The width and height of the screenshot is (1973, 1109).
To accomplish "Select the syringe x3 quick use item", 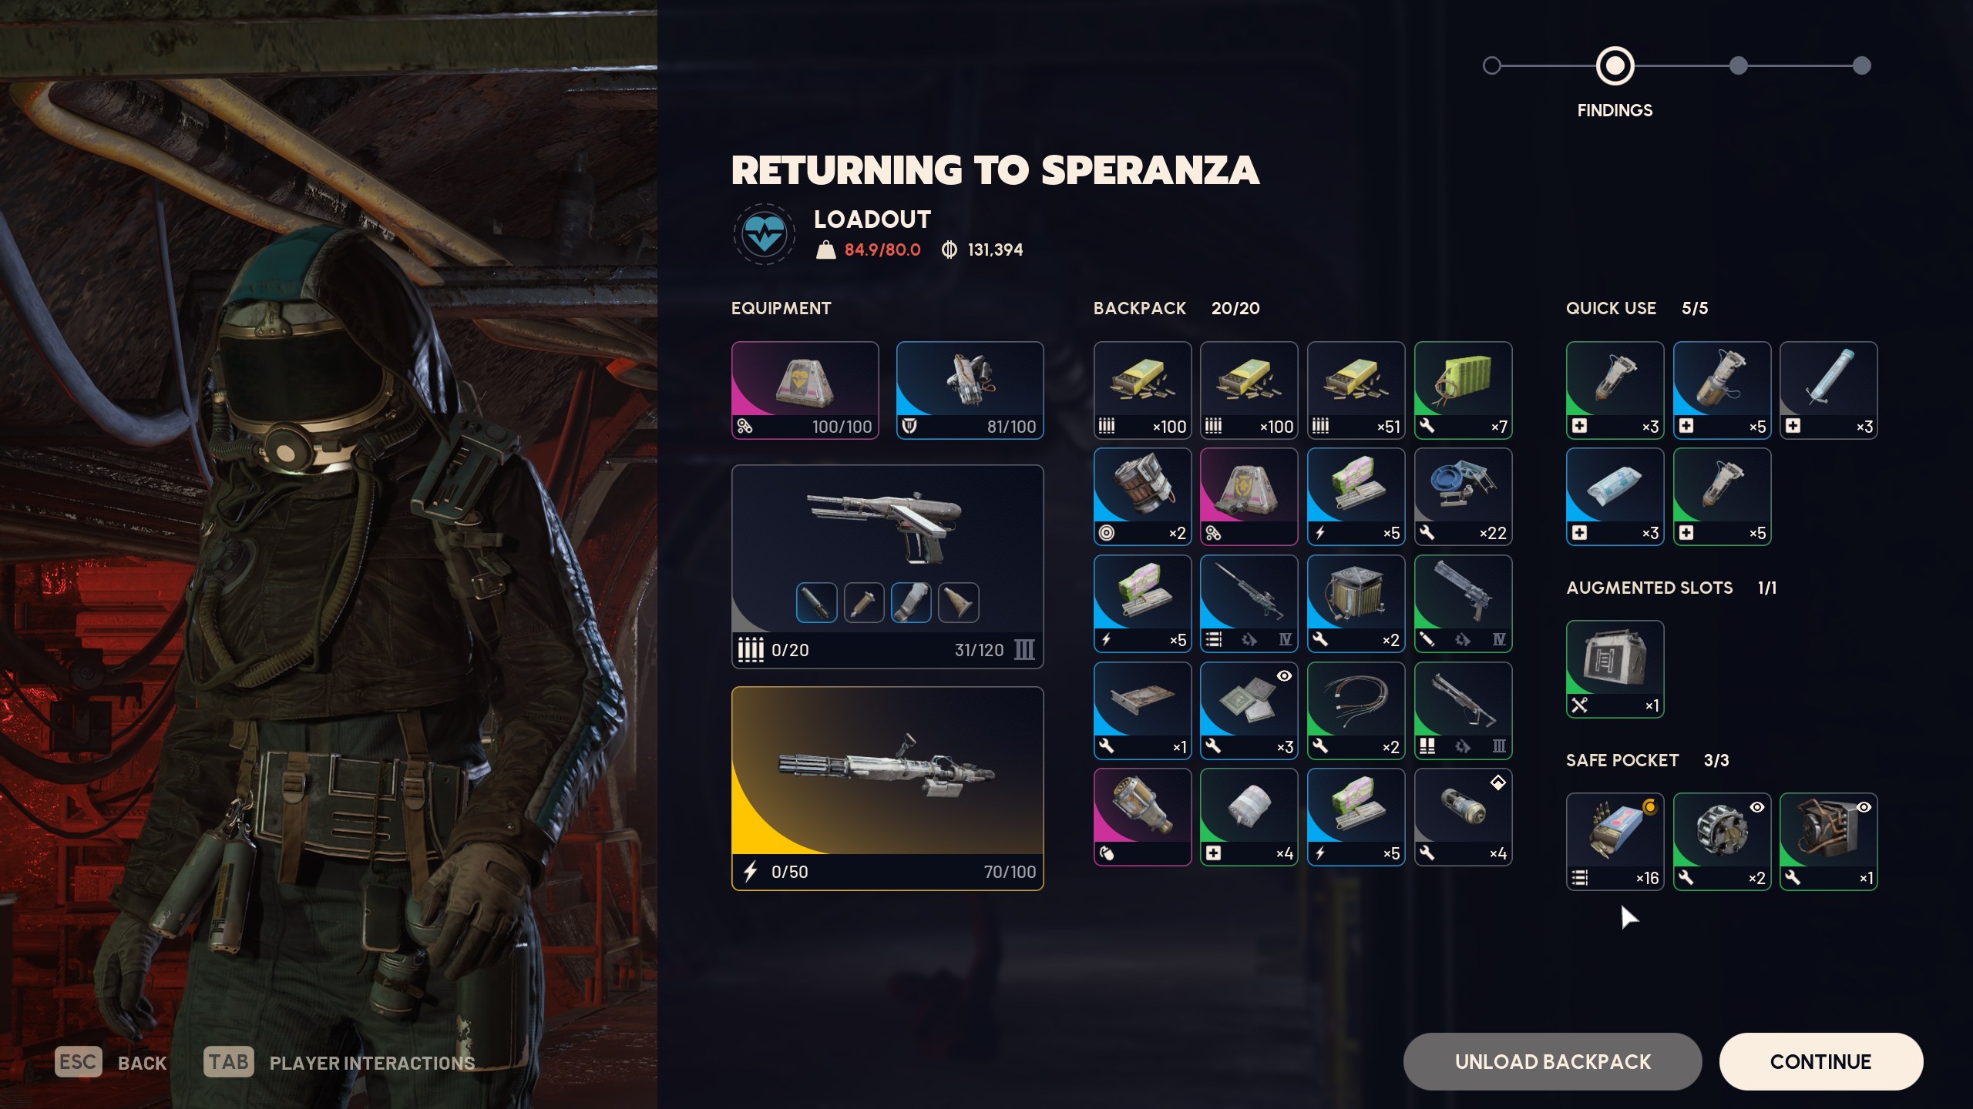I will click(x=1828, y=390).
